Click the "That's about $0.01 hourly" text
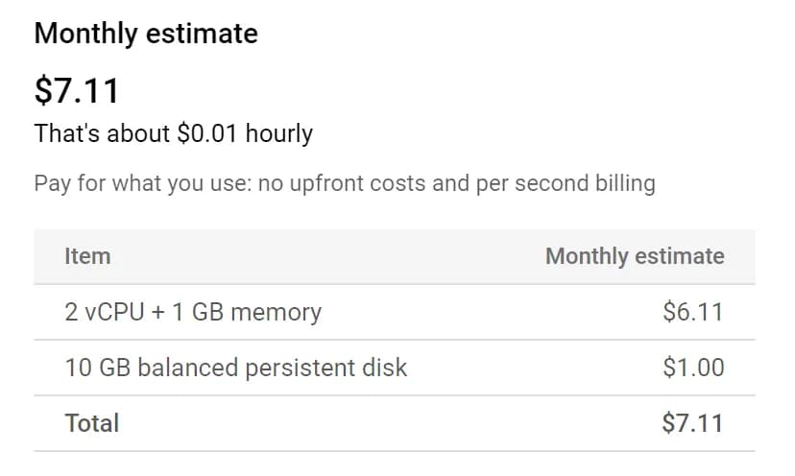 pyautogui.click(x=174, y=133)
